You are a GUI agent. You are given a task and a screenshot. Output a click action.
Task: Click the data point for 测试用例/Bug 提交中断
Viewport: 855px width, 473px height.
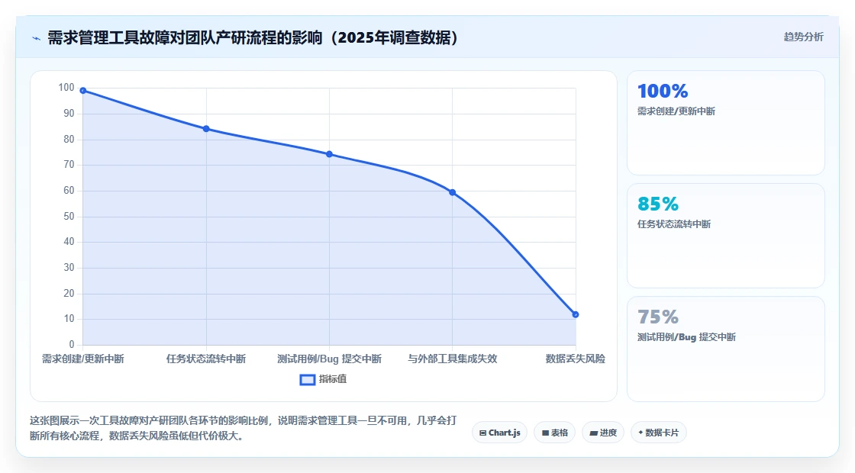coord(329,154)
